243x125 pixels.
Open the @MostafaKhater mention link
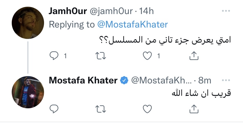point(132,25)
